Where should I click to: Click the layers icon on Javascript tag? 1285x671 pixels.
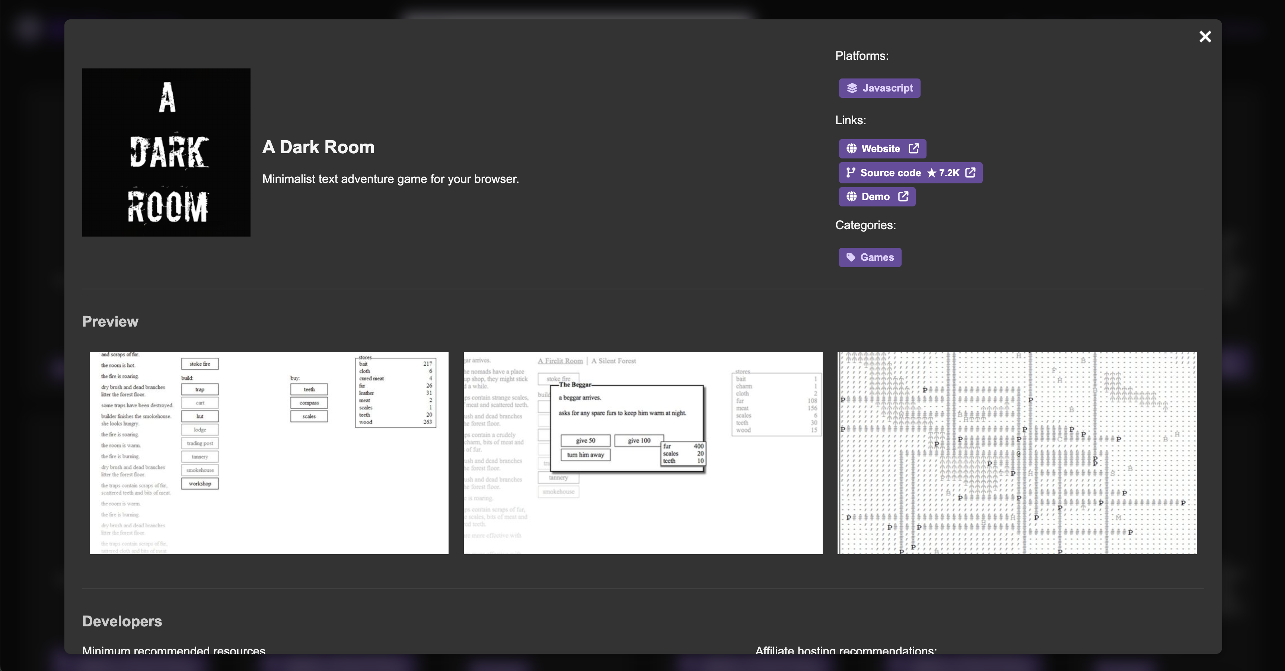click(852, 88)
